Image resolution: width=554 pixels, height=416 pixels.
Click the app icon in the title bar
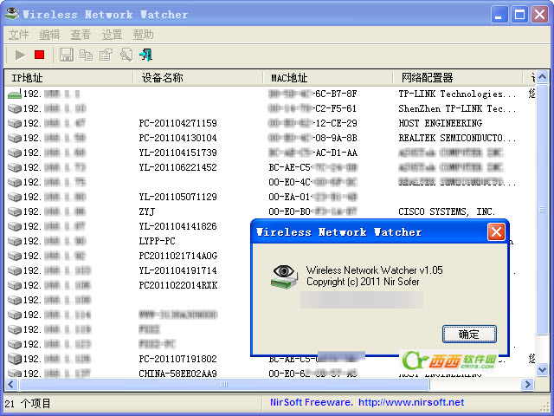tap(12, 14)
